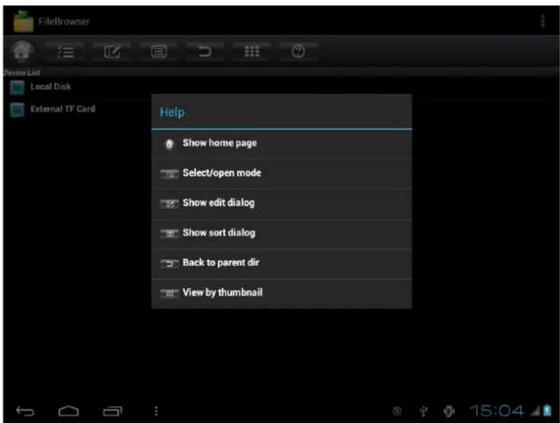Open the overflow menu in the top right

(x=543, y=21)
